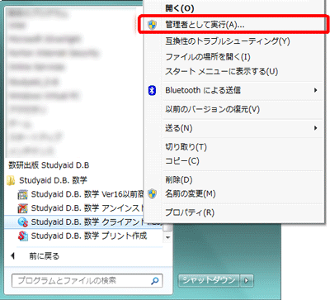Image resolution: width=330 pixels, height=300 pixels.
Task: Choose 切り取り(T) in context menu
Action: coord(233,147)
